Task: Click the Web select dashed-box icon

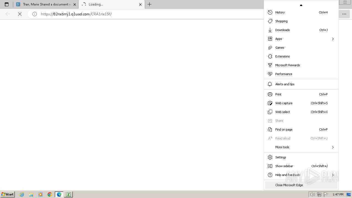Action: 270,112
